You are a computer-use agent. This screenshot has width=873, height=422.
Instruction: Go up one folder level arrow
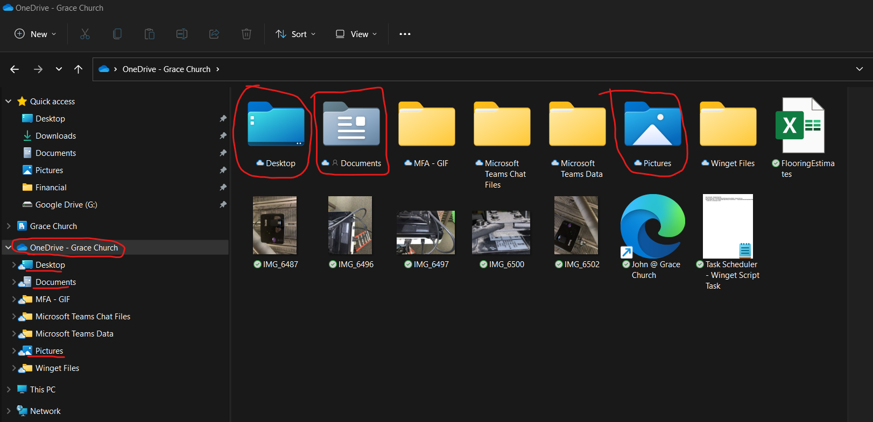(x=78, y=69)
